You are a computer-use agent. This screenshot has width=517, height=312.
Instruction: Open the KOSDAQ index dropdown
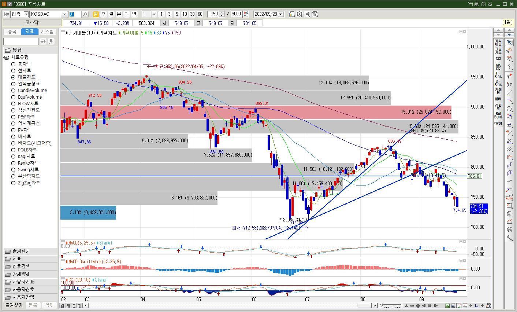(64, 14)
